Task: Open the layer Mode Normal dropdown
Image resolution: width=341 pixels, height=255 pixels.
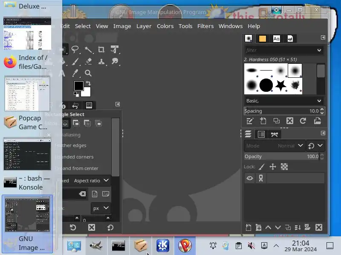Action: [275, 146]
